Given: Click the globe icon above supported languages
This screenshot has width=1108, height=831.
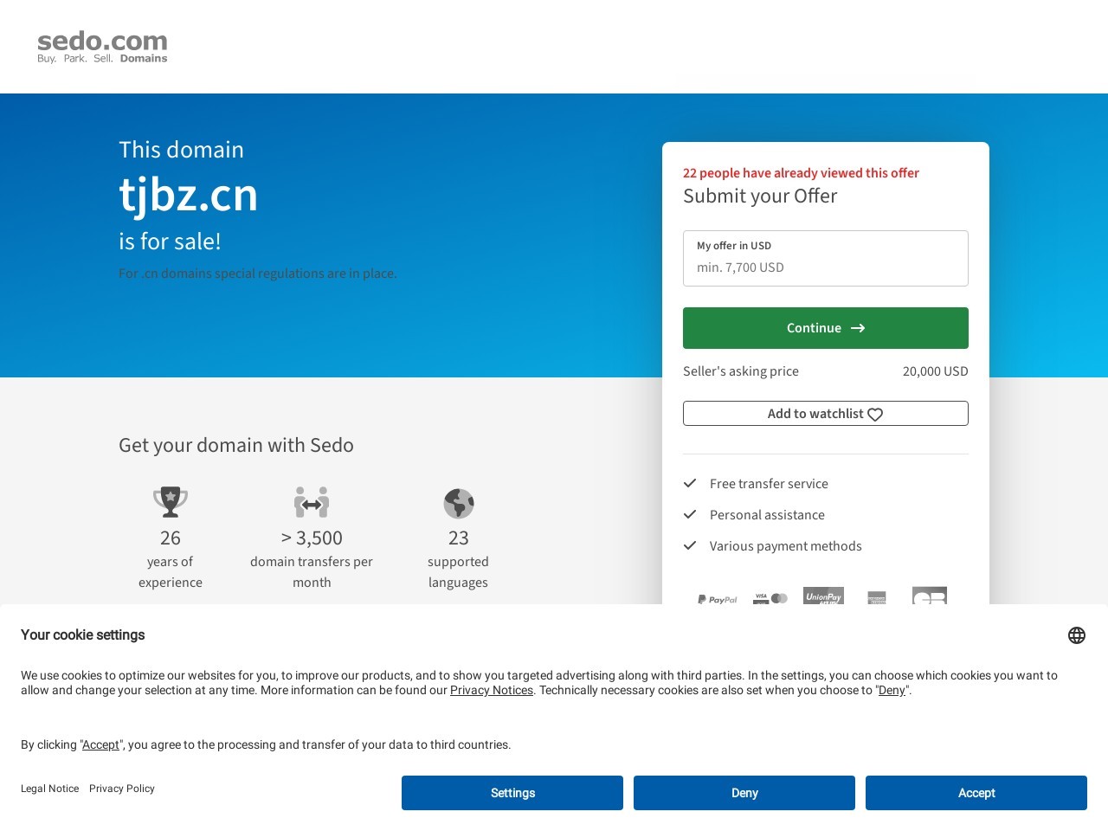Looking at the screenshot, I should pos(458,503).
